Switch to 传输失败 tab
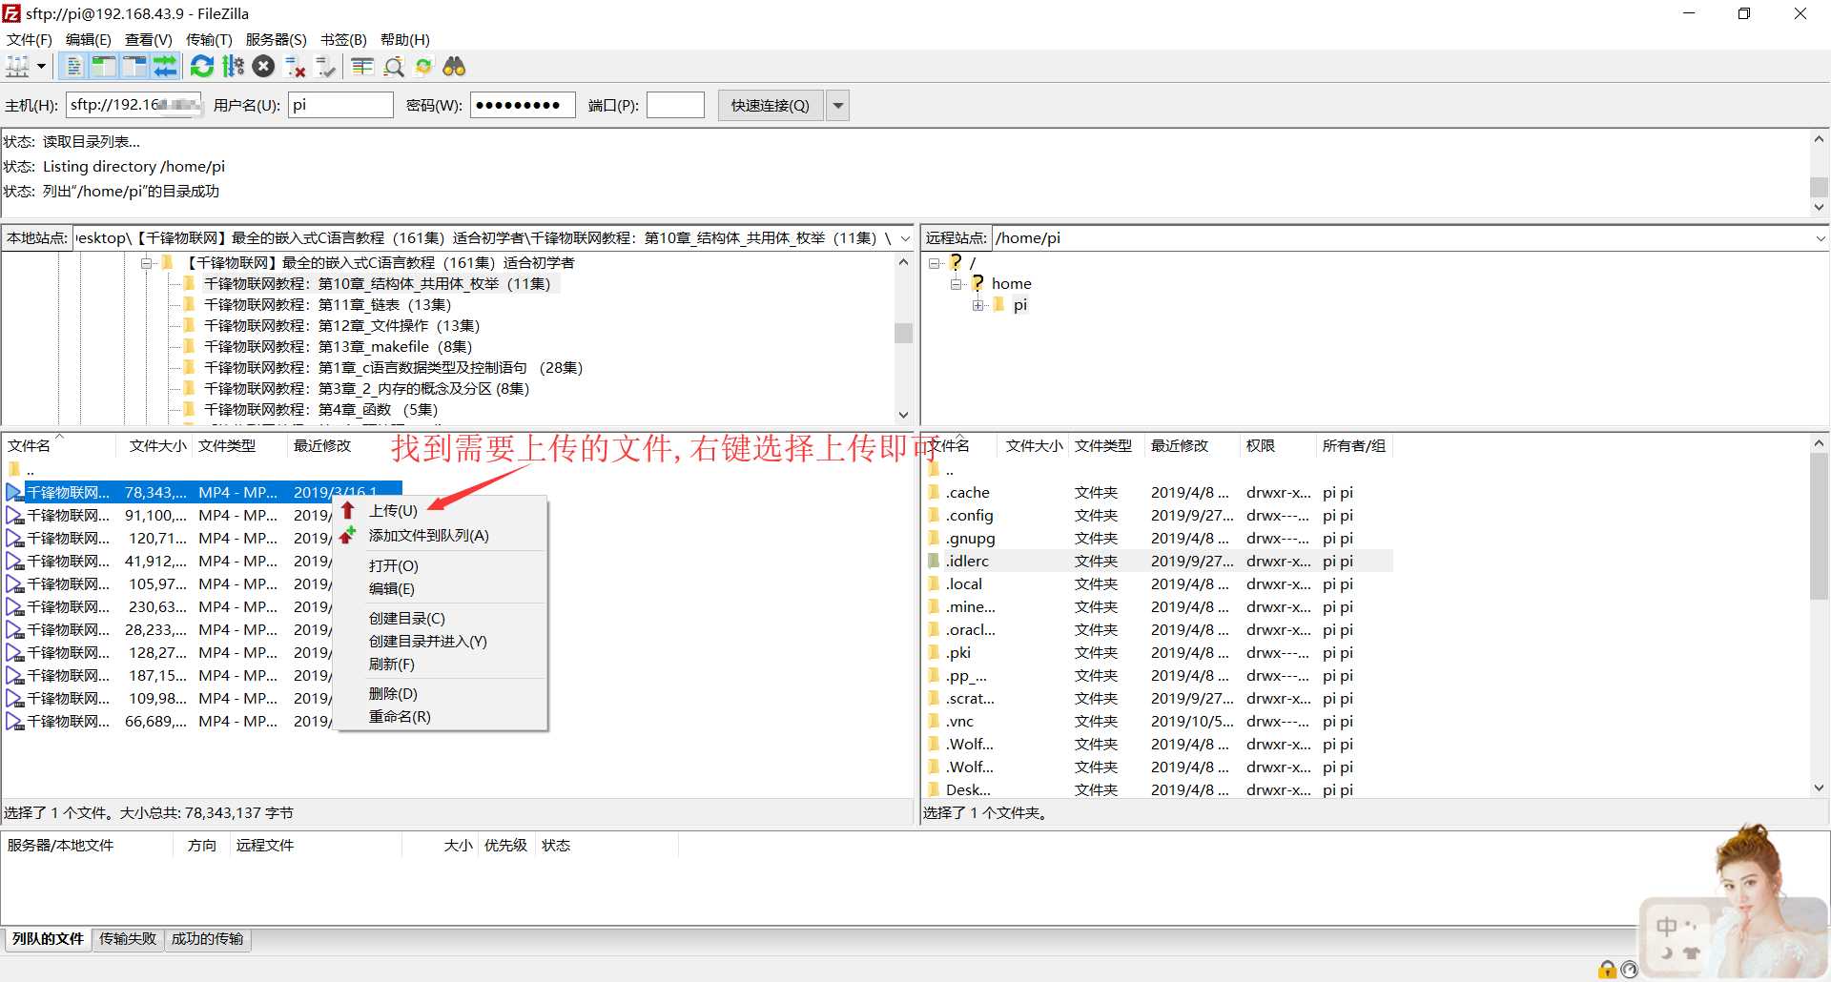The width and height of the screenshot is (1831, 982). point(128,939)
